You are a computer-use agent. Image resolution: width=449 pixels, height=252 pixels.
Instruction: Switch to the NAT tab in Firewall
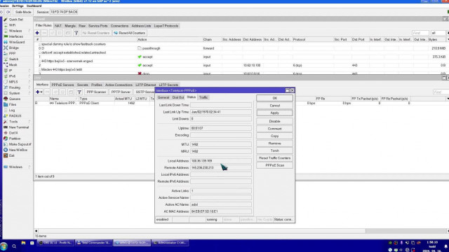pyautogui.click(x=58, y=26)
